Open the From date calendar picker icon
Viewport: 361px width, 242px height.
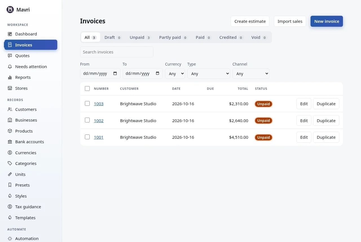click(115, 73)
